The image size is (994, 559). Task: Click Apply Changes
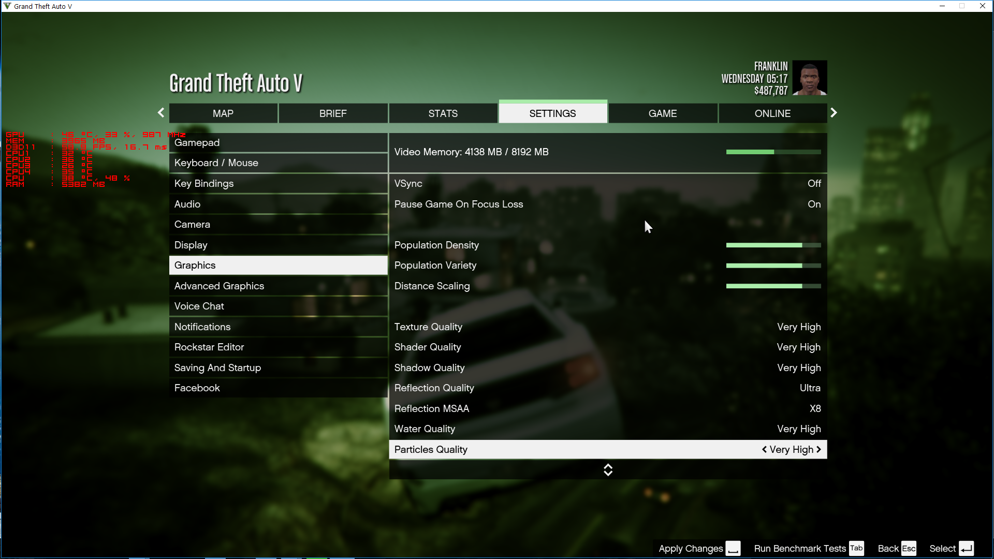[691, 549]
